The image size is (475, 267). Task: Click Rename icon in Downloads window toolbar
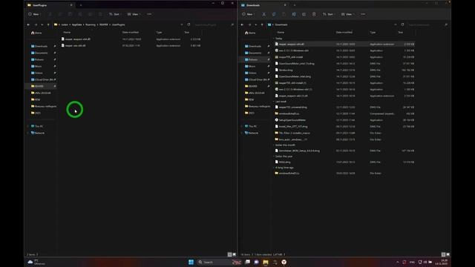[x=294, y=14]
